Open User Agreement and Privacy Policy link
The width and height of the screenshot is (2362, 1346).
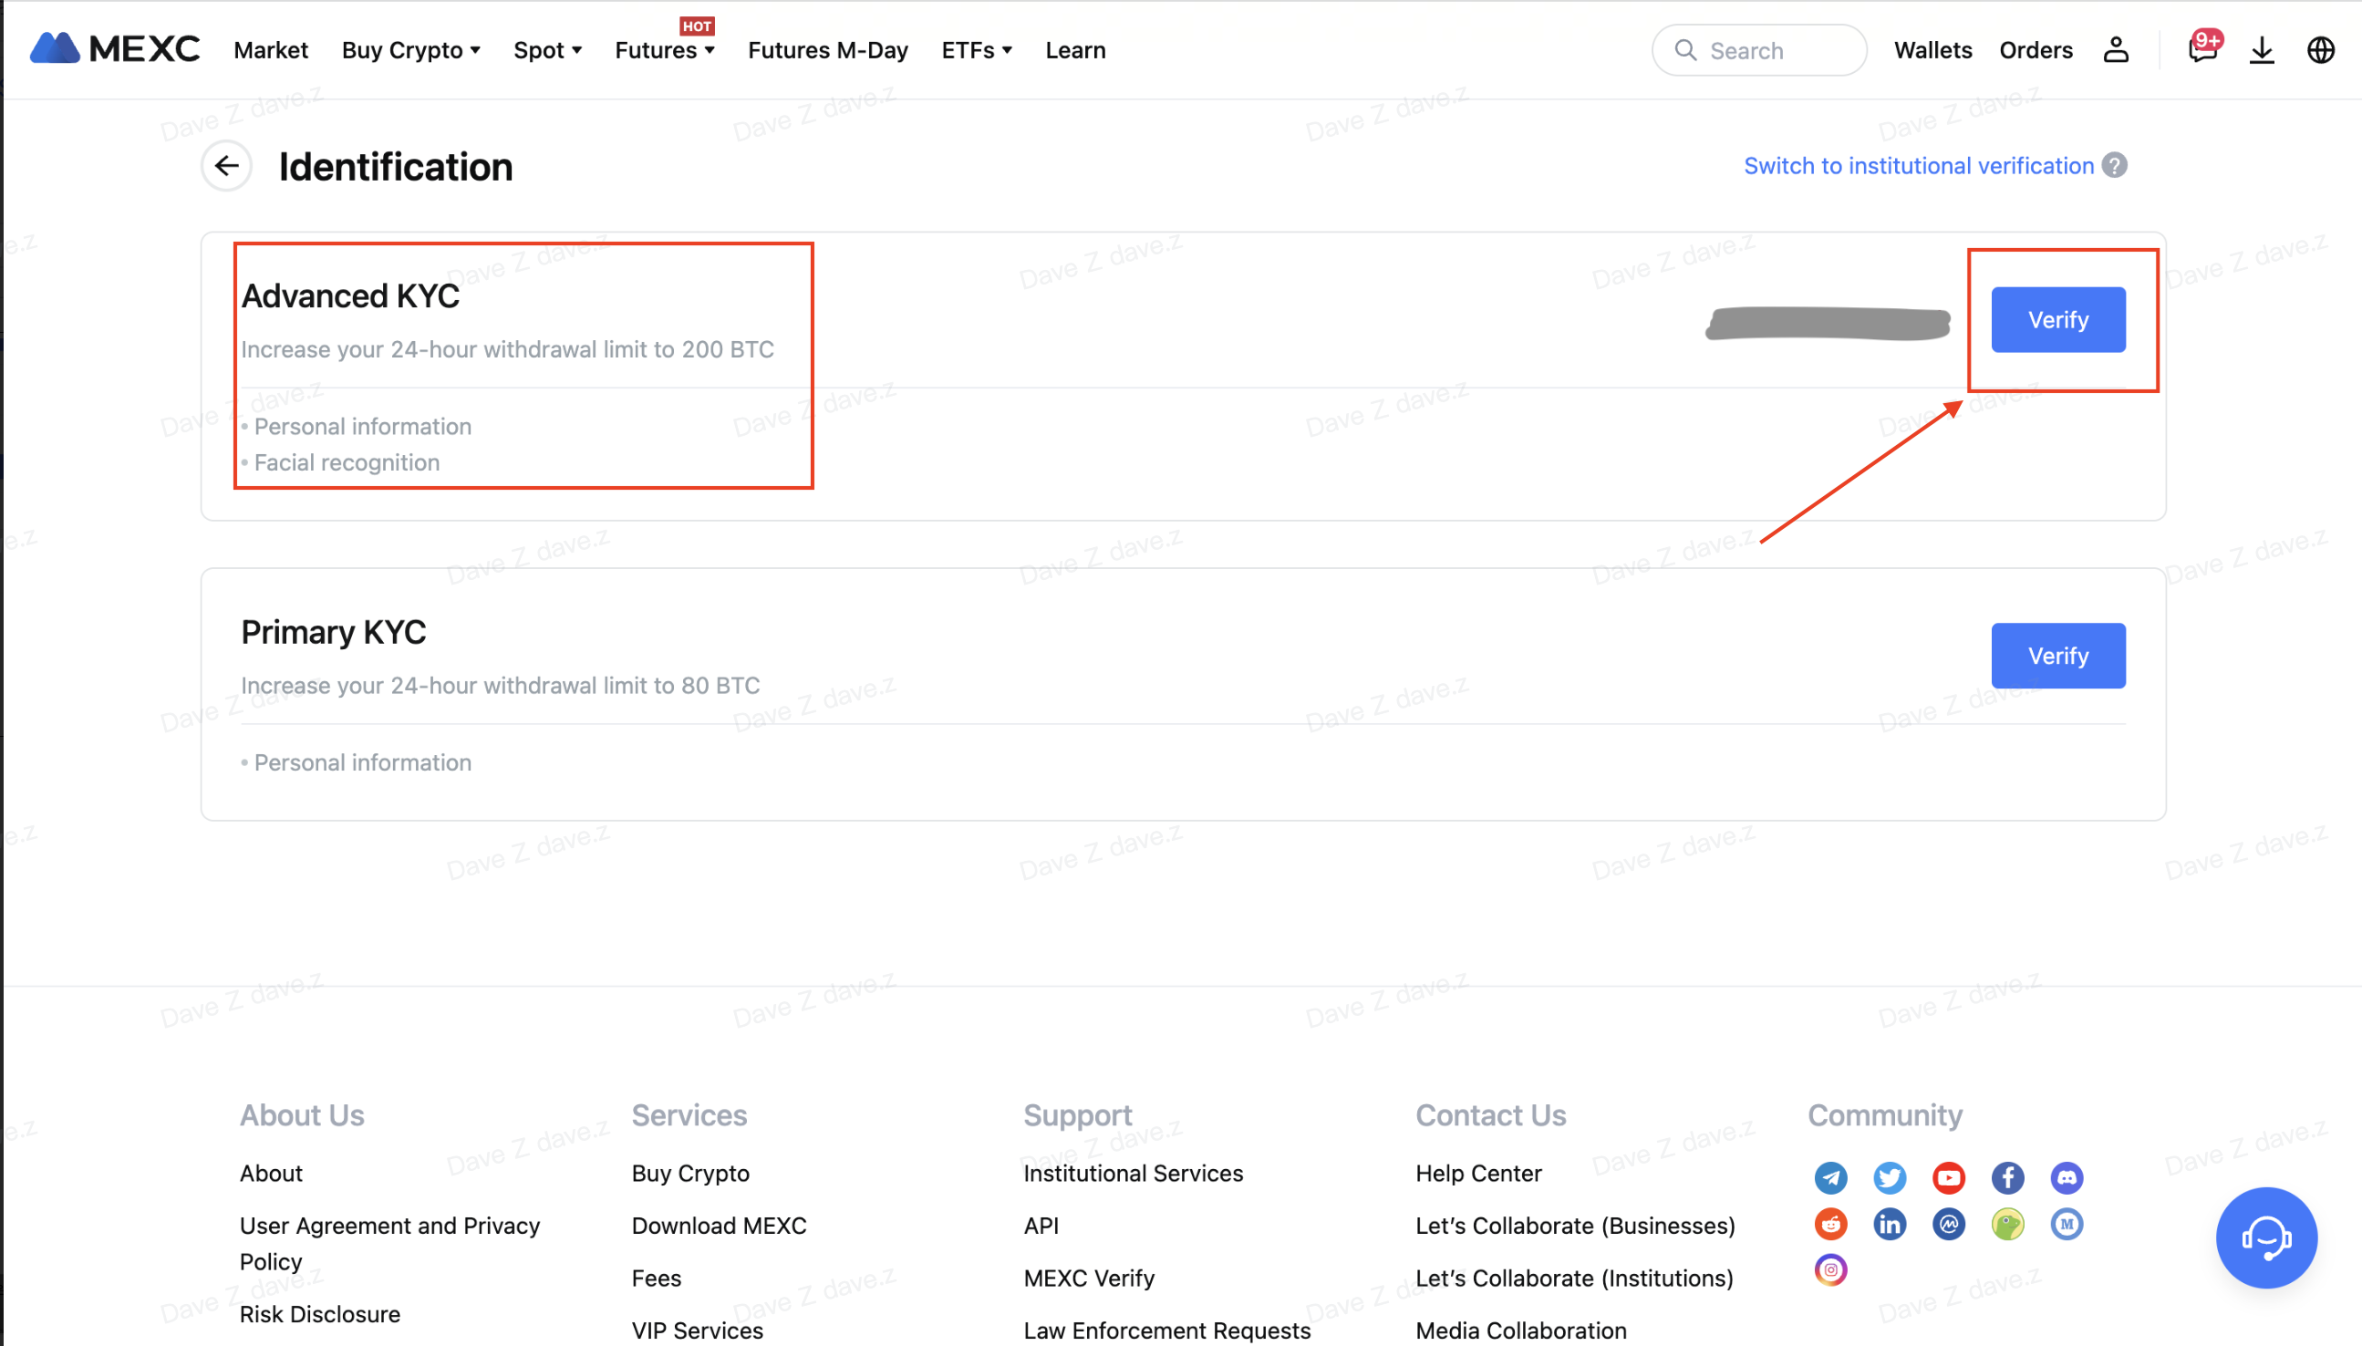pyautogui.click(x=389, y=1243)
